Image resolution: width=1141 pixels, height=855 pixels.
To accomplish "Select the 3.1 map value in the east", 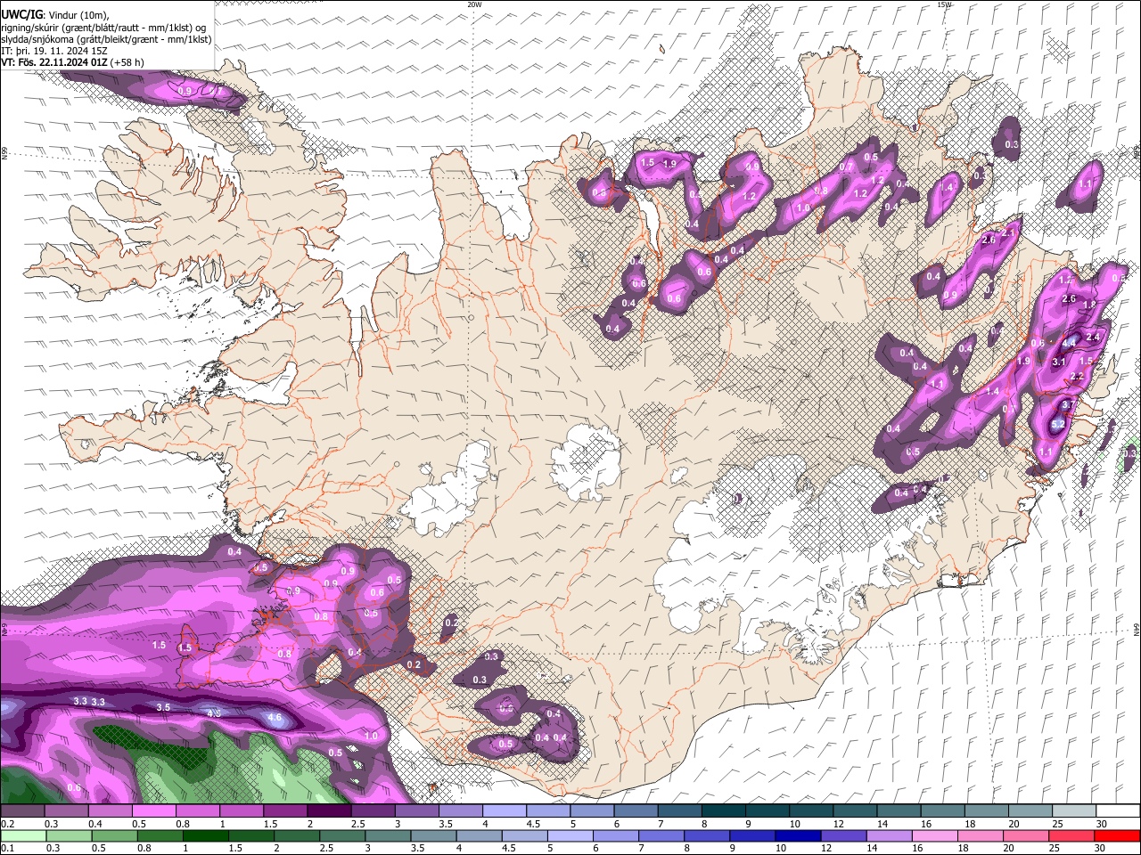I will pos(1059,362).
